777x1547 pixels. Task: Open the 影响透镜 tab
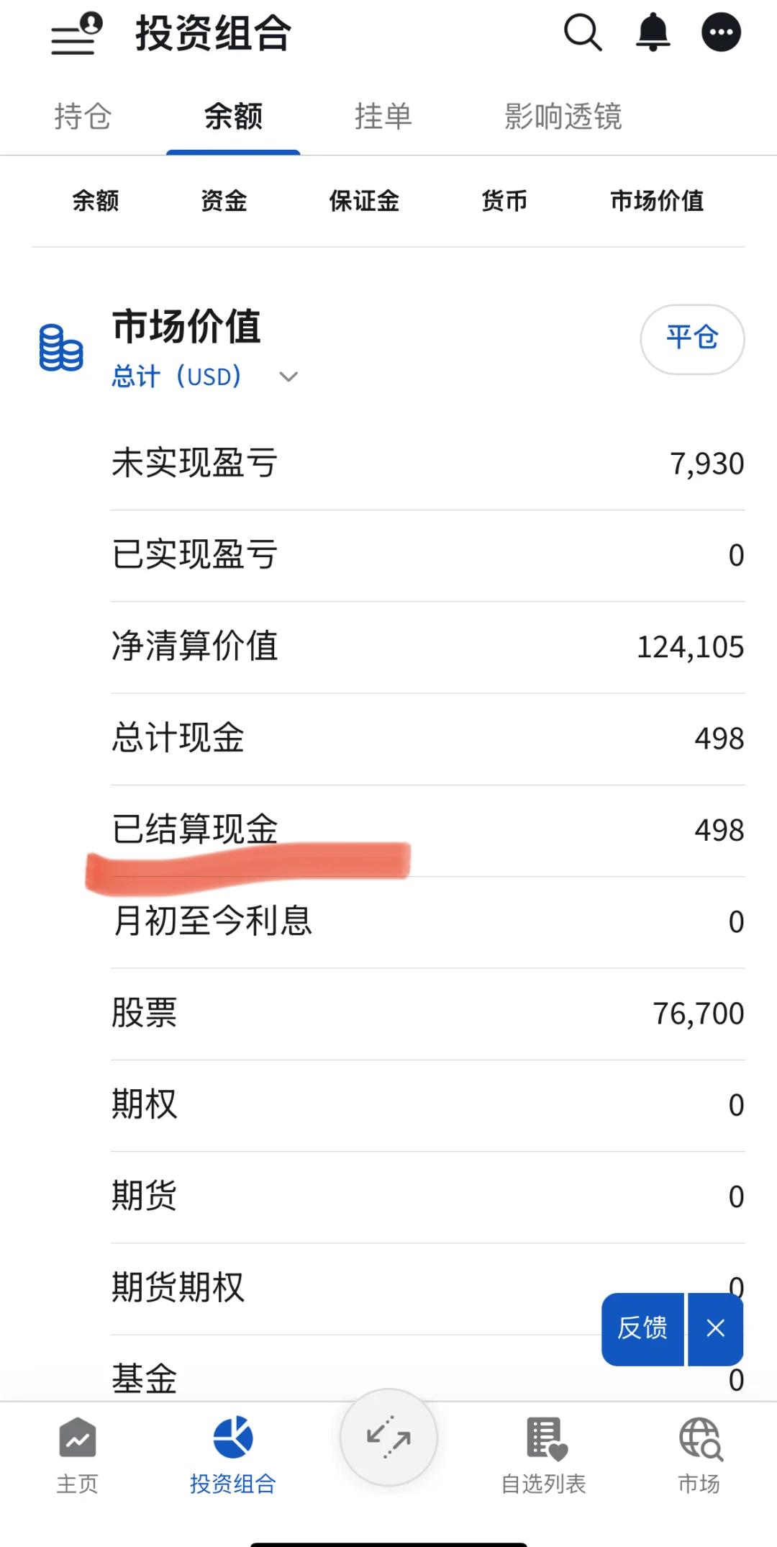pyautogui.click(x=563, y=117)
